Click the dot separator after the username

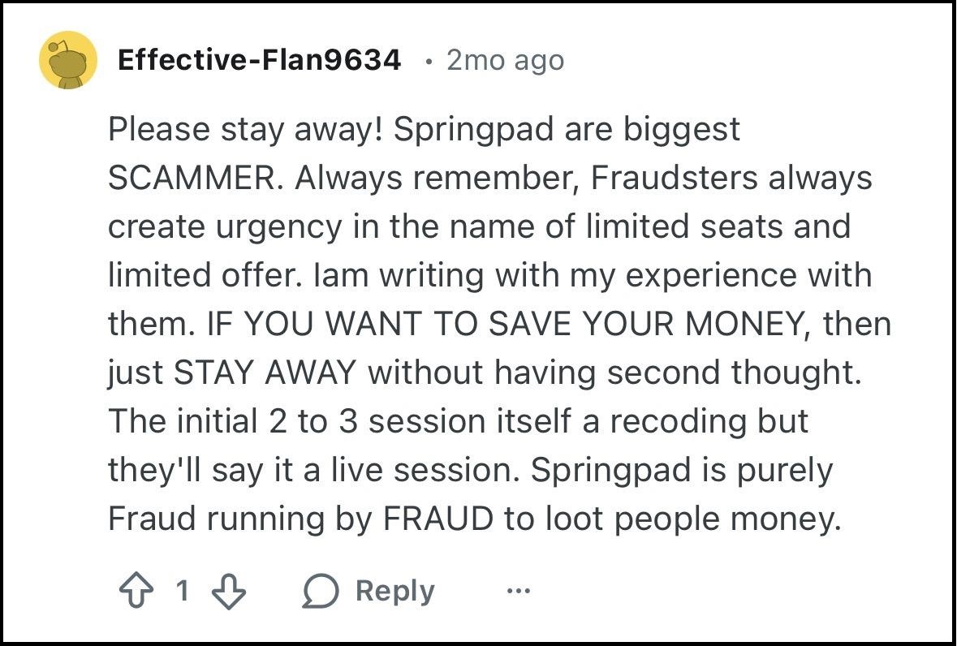429,61
